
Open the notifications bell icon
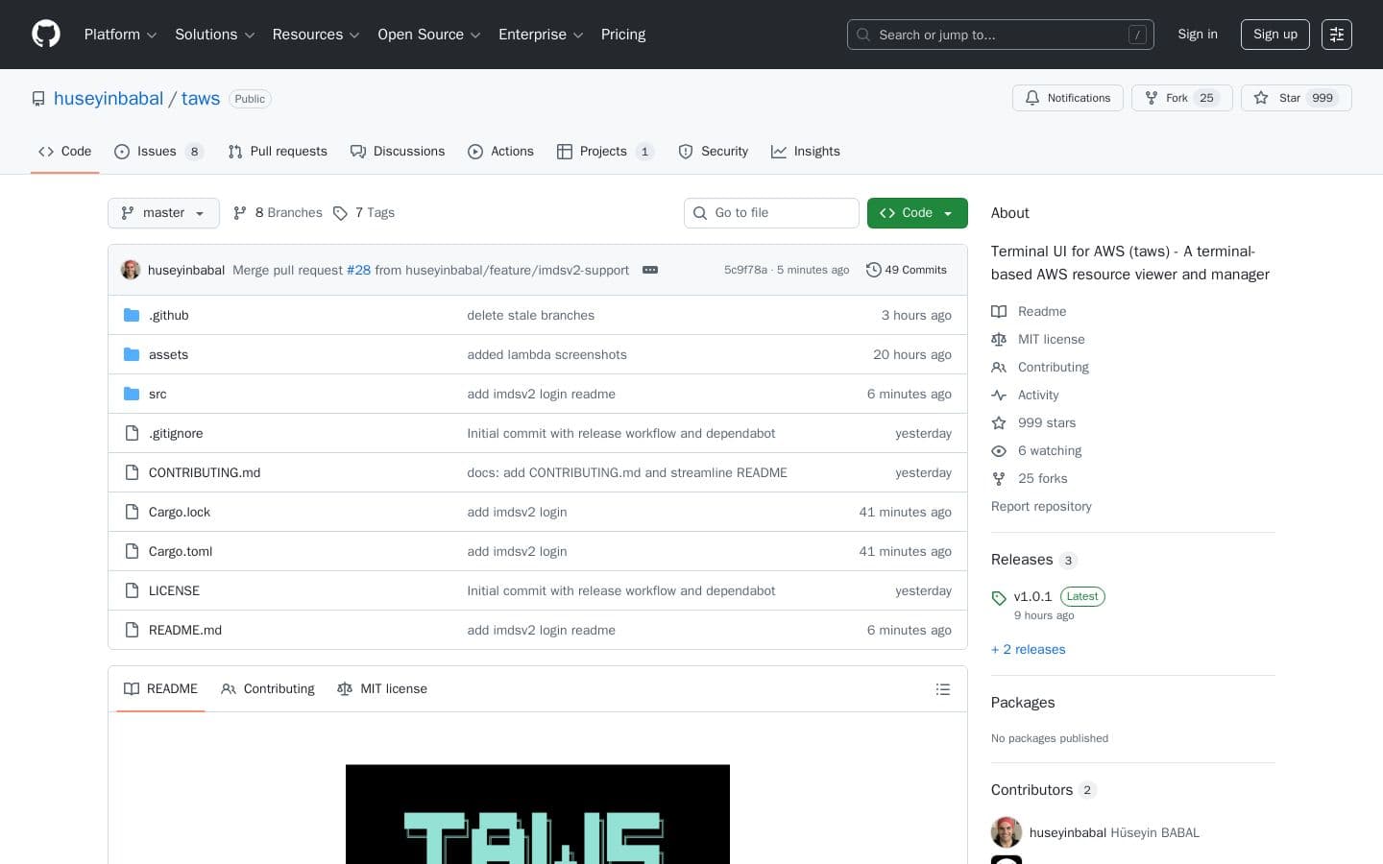click(1032, 98)
